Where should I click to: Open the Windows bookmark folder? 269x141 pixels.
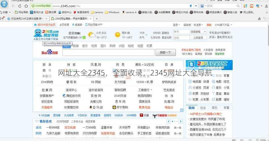(x=112, y=12)
